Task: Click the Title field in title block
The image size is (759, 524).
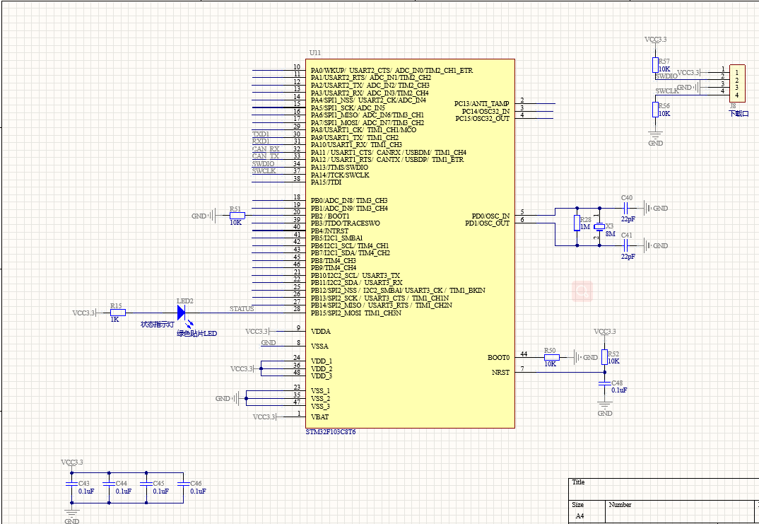Action: pyautogui.click(x=664, y=489)
